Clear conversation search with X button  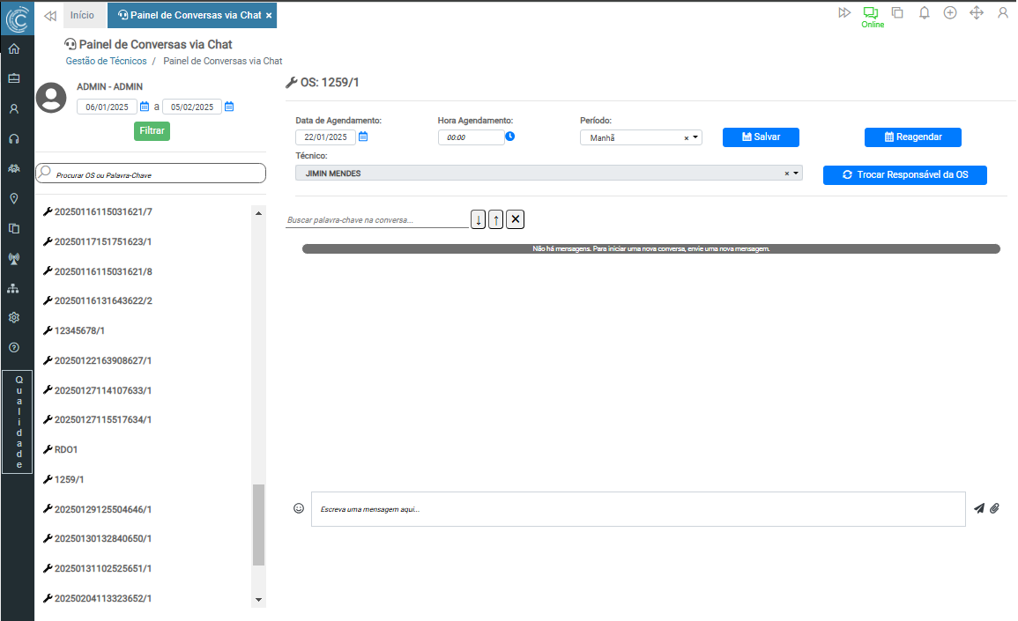click(516, 219)
